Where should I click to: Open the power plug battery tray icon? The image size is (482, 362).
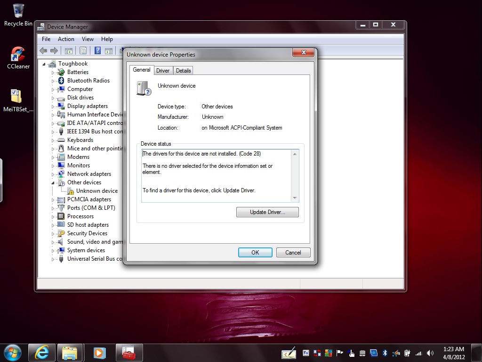(x=407, y=353)
